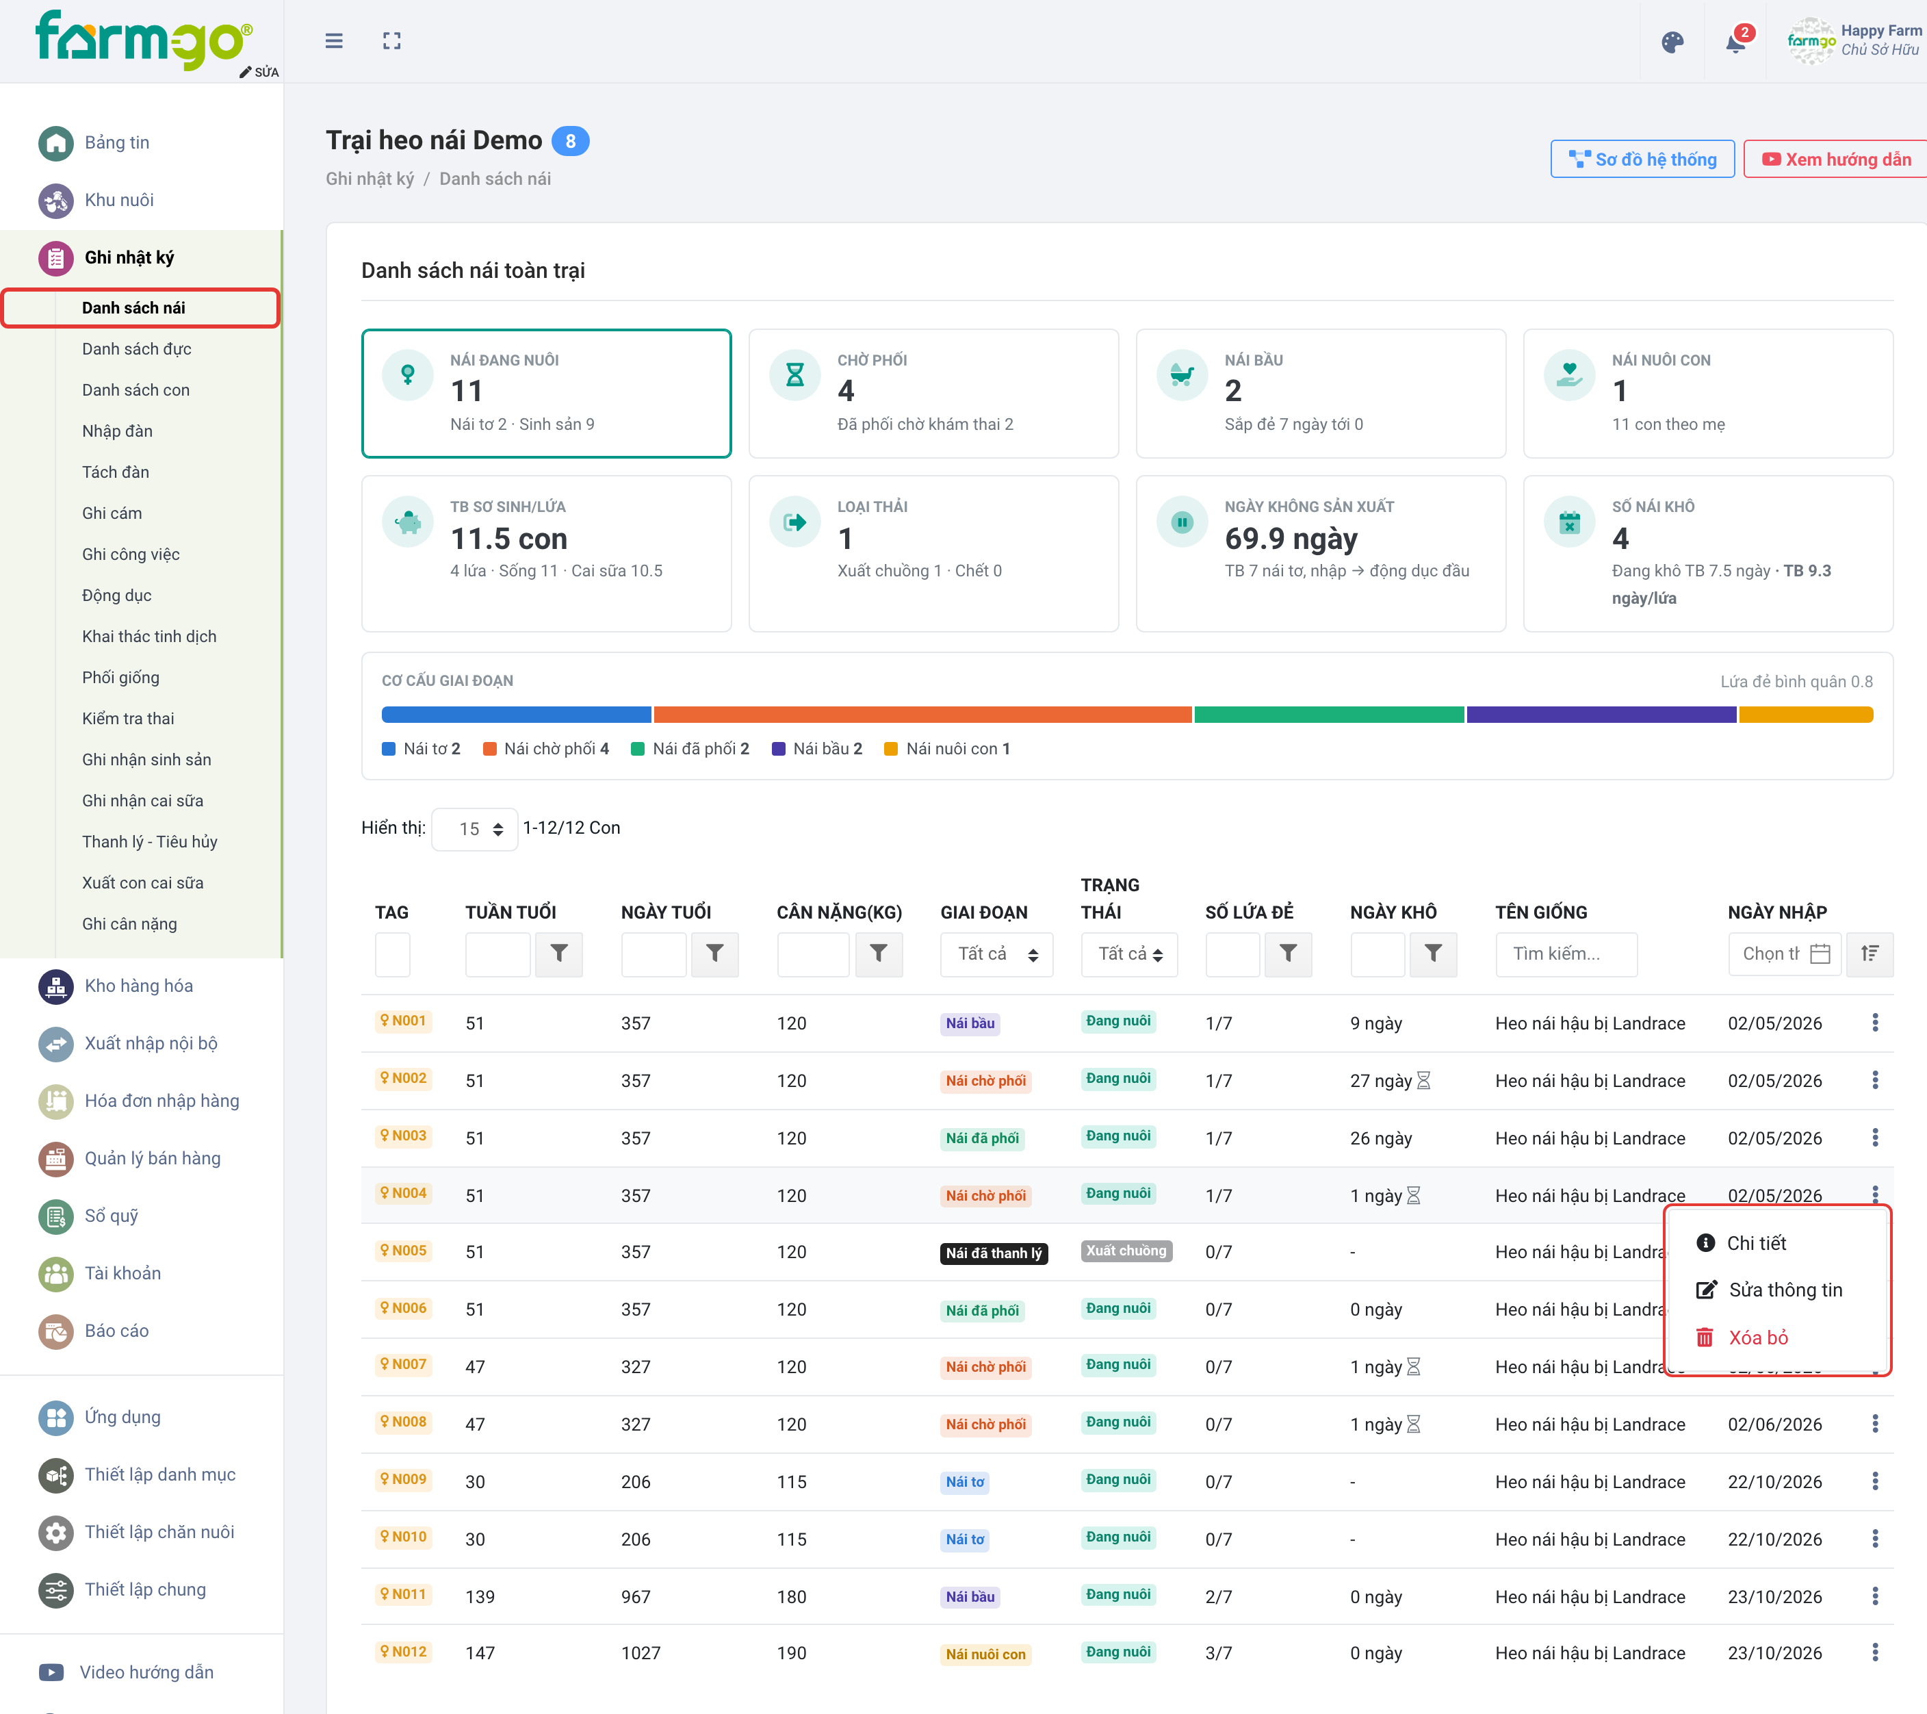
Task: Apply the Cân nặng filter funnel
Action: pos(879,954)
